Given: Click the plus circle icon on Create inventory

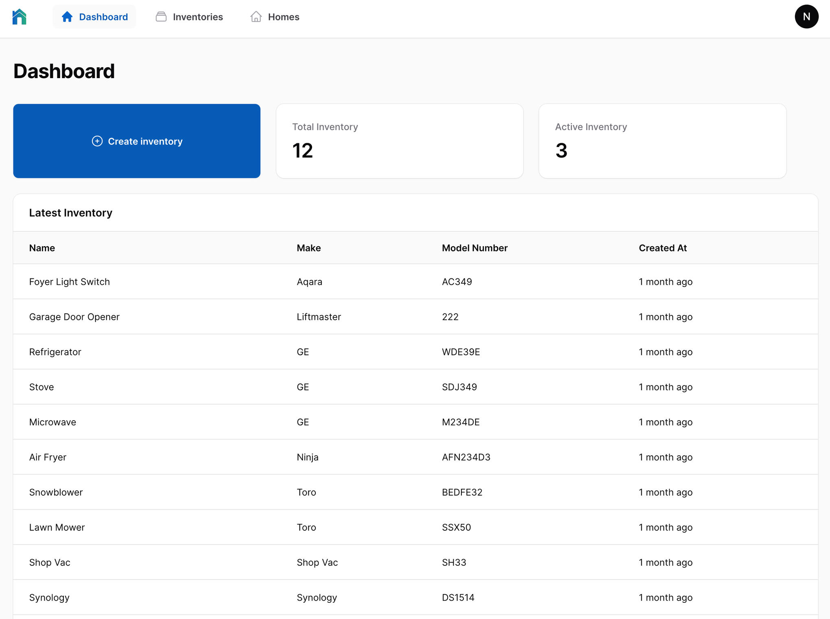Looking at the screenshot, I should click(x=97, y=141).
